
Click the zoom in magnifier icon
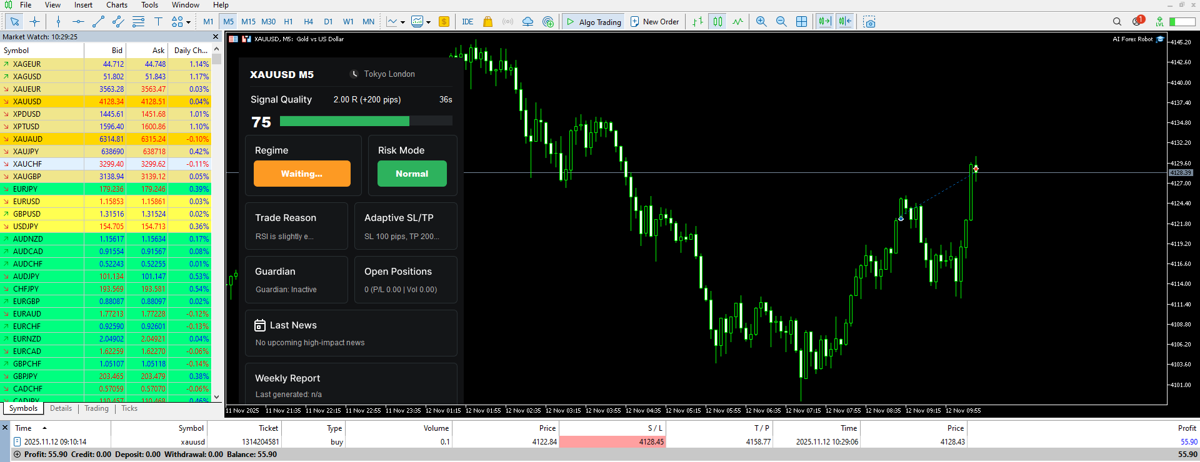pyautogui.click(x=761, y=22)
